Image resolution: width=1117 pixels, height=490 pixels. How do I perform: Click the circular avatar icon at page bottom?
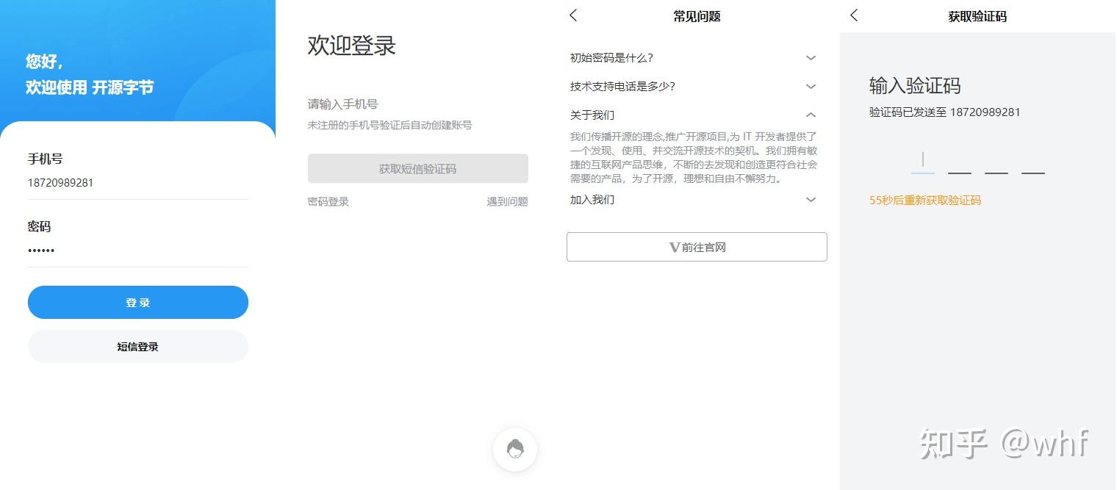tap(514, 449)
